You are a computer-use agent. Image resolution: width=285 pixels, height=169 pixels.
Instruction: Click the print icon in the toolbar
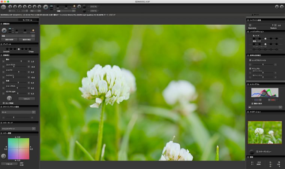(15, 7)
